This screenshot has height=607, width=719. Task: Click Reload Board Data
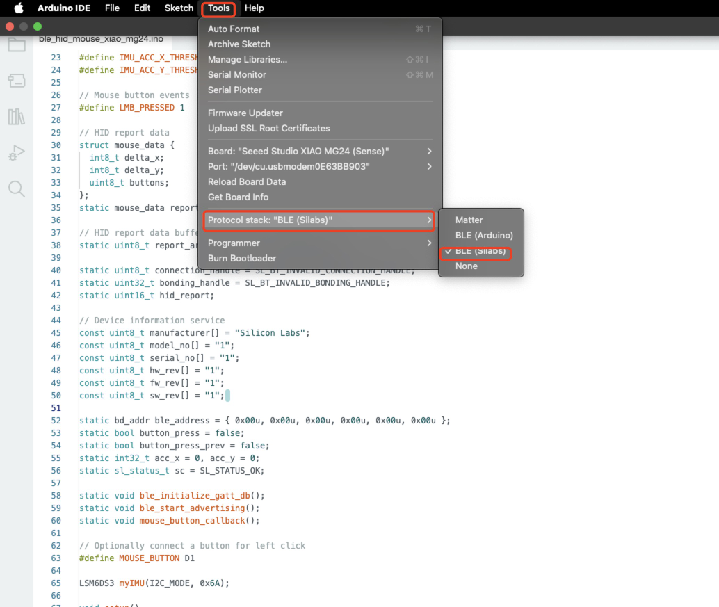click(320, 182)
